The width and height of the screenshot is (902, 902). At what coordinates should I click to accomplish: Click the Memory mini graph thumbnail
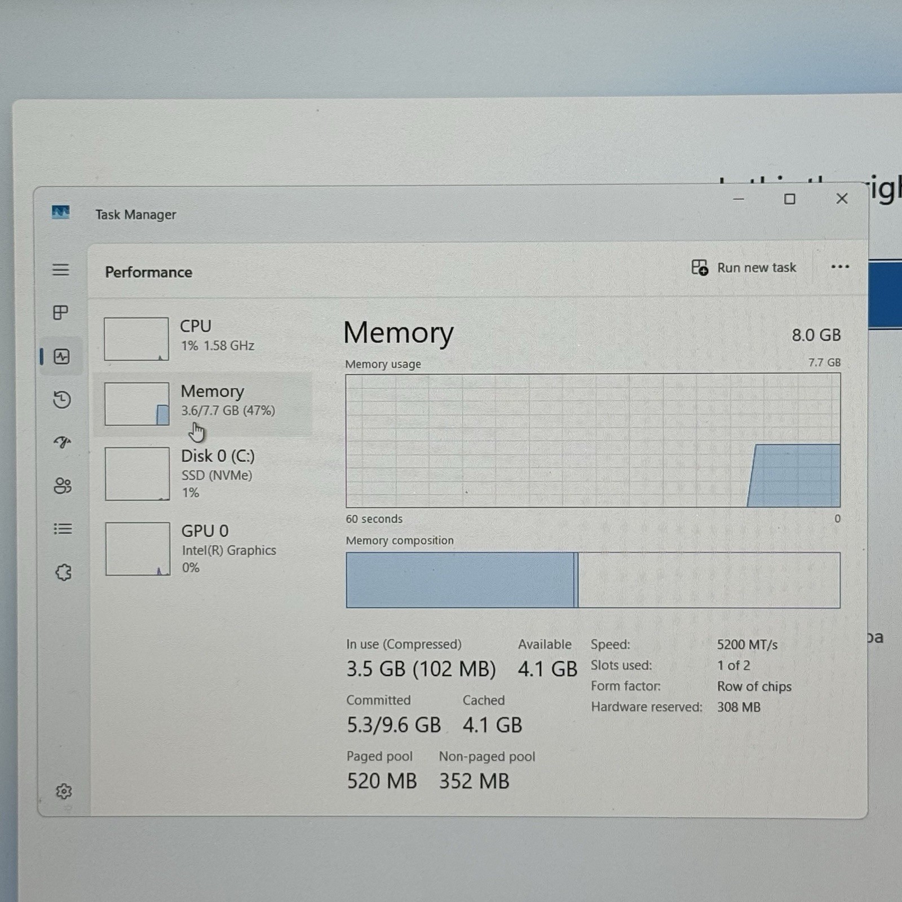pos(137,404)
